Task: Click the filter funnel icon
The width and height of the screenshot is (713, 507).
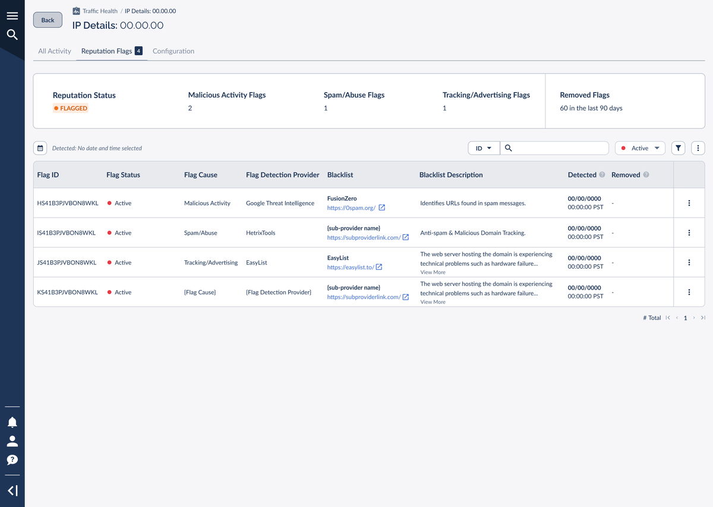Action: (678, 148)
